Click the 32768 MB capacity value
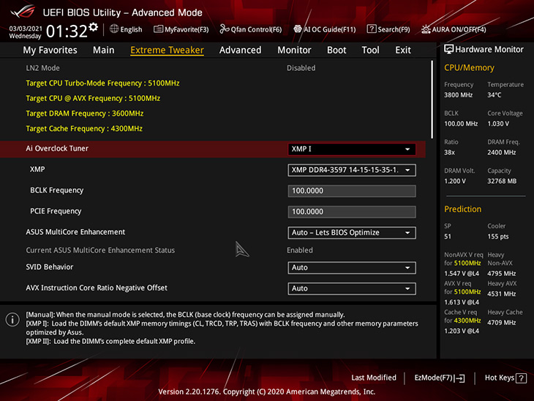The width and height of the screenshot is (534, 401). pos(502,181)
